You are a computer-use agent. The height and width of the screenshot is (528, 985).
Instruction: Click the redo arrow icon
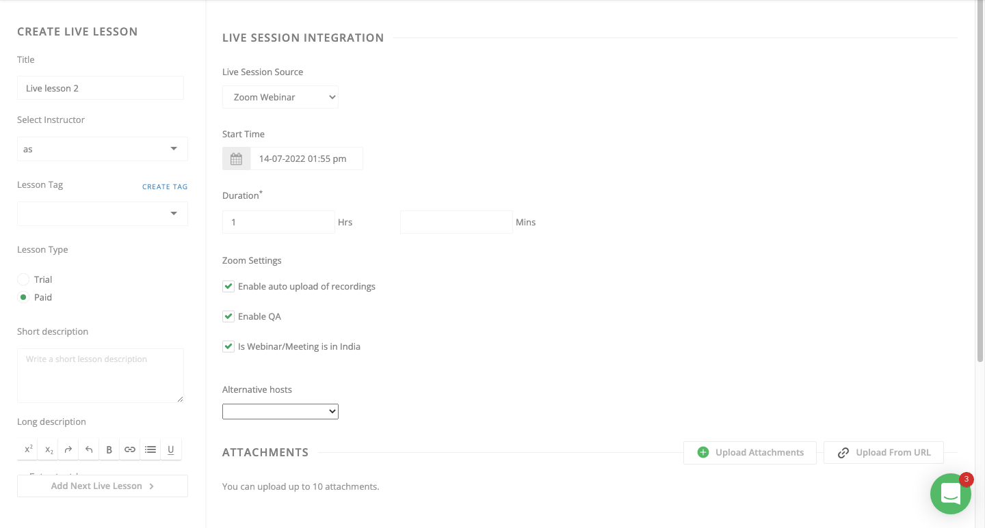click(68, 449)
